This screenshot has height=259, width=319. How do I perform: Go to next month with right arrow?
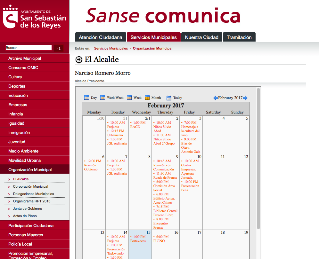pyautogui.click(x=245, y=98)
